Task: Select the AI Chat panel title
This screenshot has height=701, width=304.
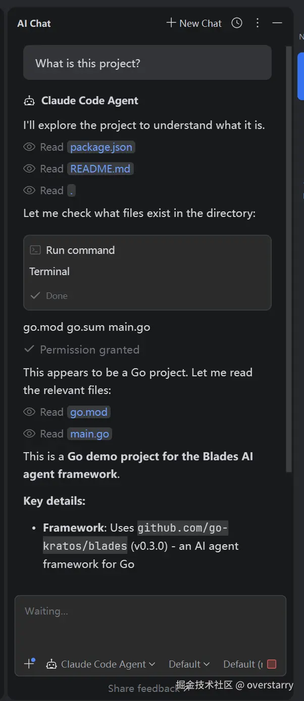Action: click(34, 23)
